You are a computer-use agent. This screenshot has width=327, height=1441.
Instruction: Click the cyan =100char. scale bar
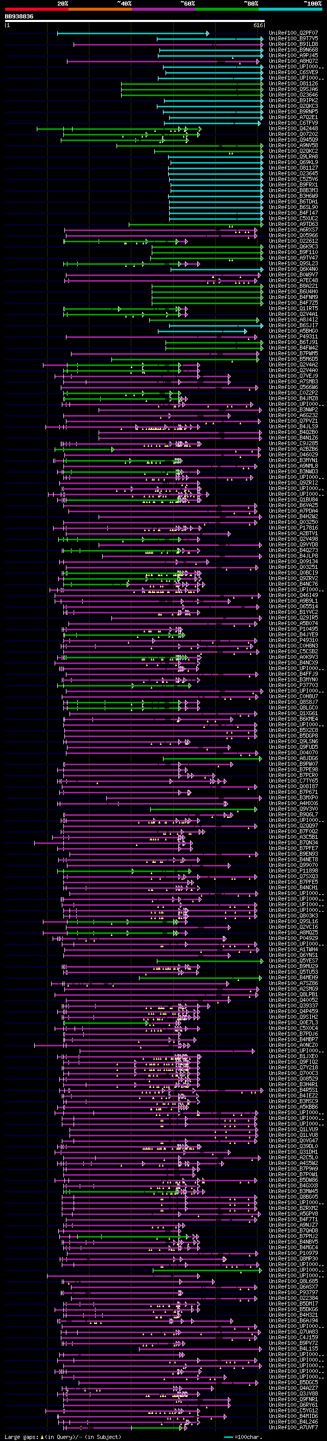click(x=228, y=1436)
